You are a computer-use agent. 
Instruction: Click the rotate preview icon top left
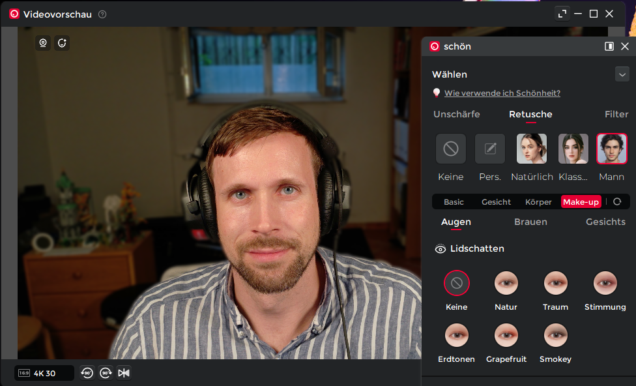[62, 43]
